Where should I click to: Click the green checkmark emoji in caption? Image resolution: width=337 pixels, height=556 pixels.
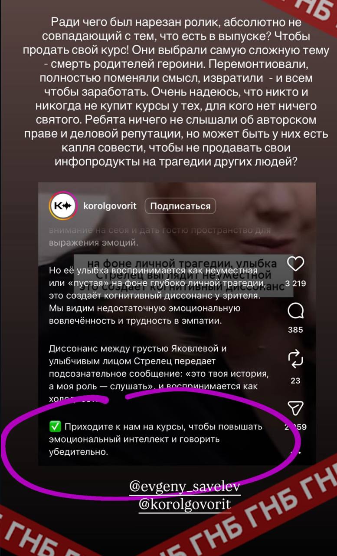(x=55, y=427)
